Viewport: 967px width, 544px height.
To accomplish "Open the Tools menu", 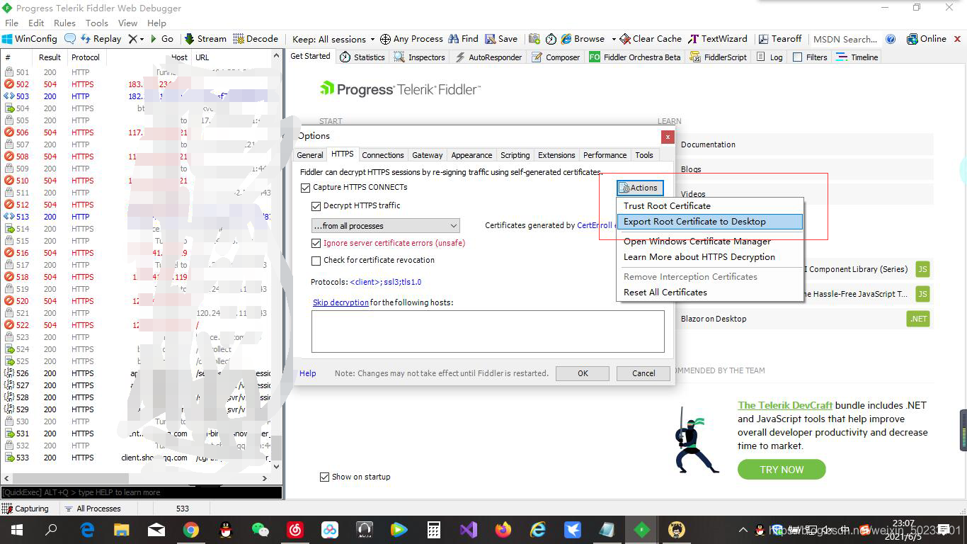I will coord(97,23).
